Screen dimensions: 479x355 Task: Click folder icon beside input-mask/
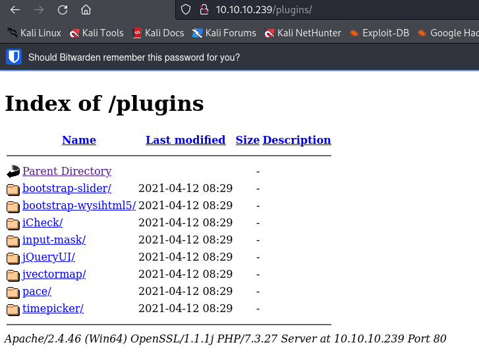coord(13,241)
